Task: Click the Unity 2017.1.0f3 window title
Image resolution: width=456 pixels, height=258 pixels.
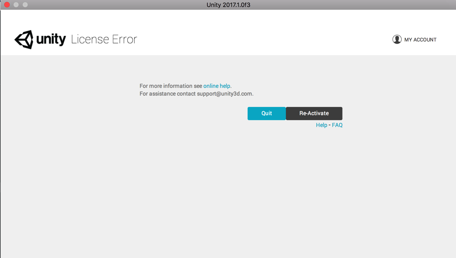Action: [228, 5]
